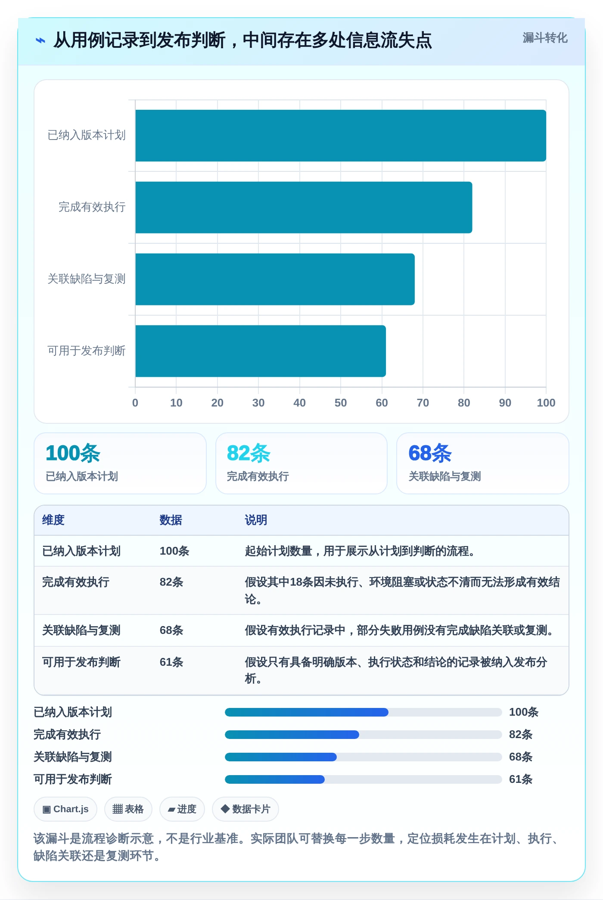This screenshot has height=900, width=603.
Task: Select the 进度 chip
Action: coord(182,809)
